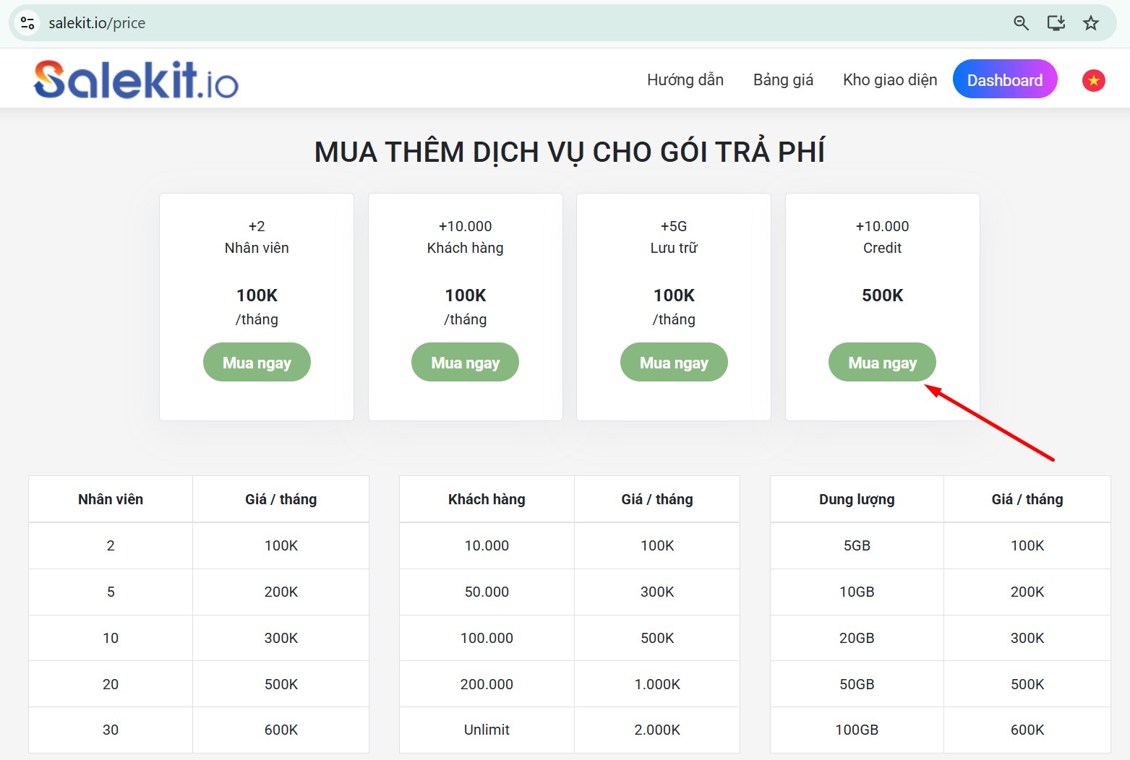Click the Vietnam flag language icon
The image size is (1130, 760).
click(x=1093, y=80)
